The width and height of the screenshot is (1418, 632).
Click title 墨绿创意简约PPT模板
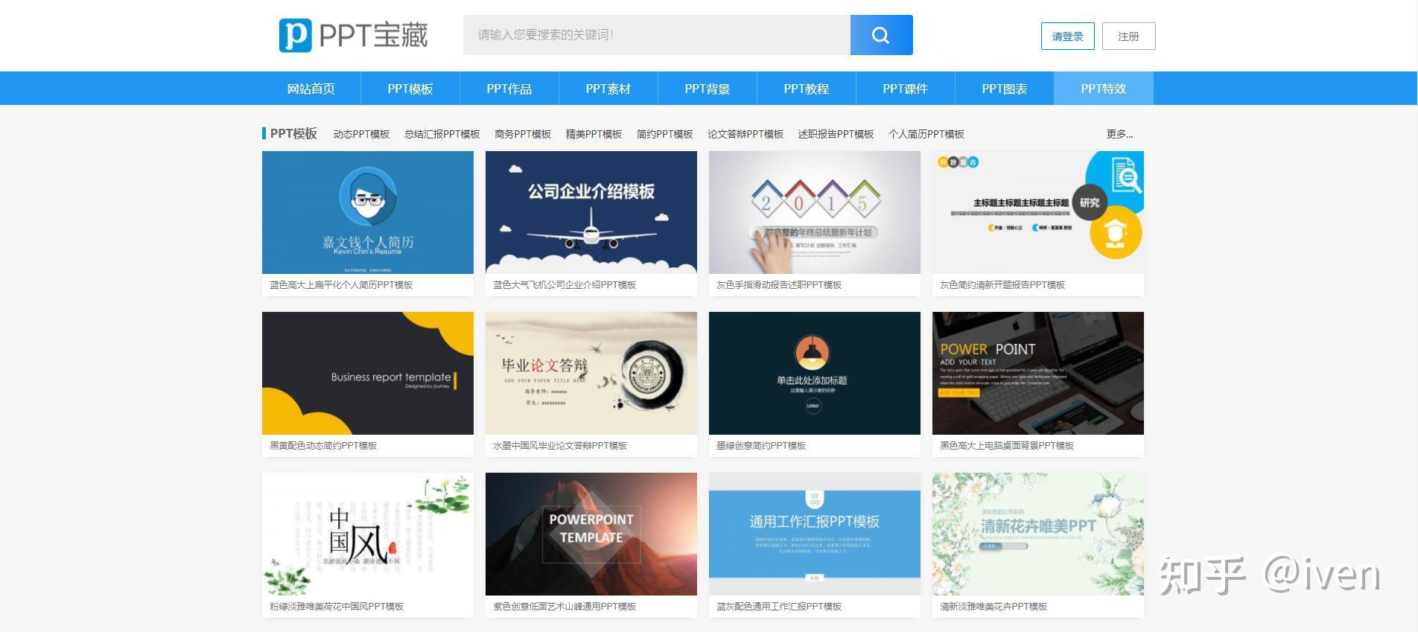point(761,446)
